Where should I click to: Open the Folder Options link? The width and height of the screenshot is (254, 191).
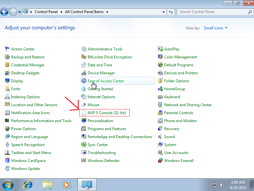177,81
